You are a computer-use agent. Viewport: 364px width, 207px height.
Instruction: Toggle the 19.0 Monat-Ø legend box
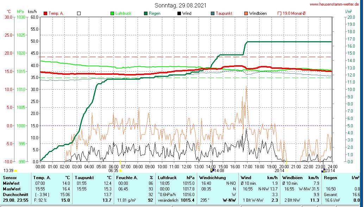[280, 13]
